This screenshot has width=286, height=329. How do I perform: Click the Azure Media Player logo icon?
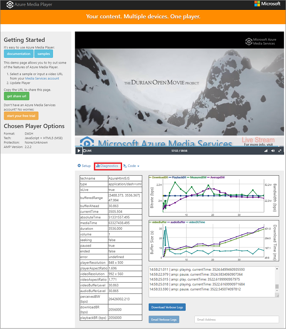10,5
